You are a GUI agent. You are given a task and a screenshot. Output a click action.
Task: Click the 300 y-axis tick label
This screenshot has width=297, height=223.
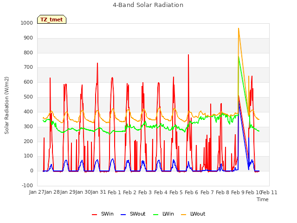(28, 126)
